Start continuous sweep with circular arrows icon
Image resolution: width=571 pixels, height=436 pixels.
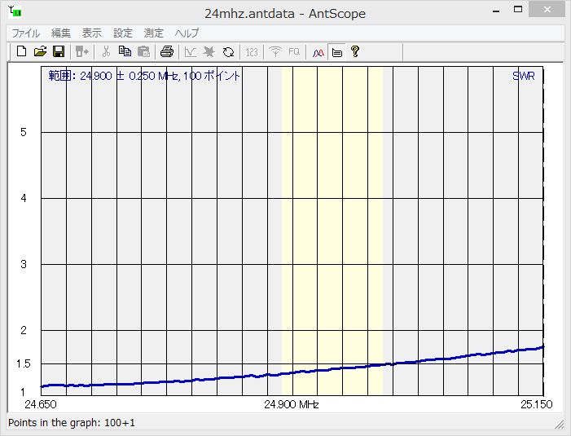tap(228, 52)
